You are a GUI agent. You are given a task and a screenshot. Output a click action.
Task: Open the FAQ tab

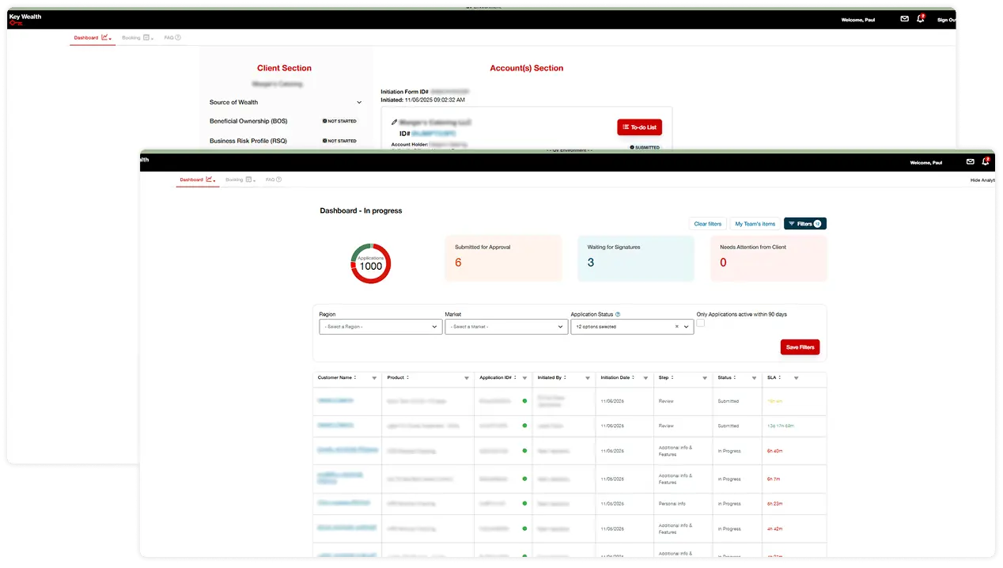[271, 180]
